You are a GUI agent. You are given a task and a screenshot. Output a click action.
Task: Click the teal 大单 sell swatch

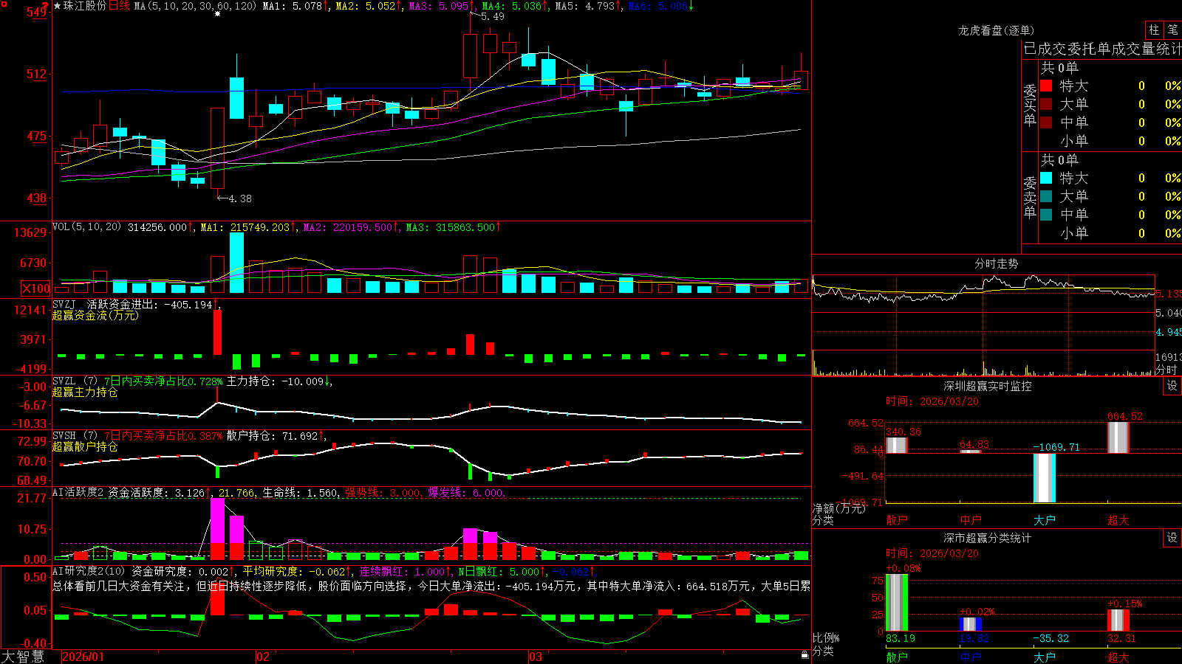pos(1046,196)
